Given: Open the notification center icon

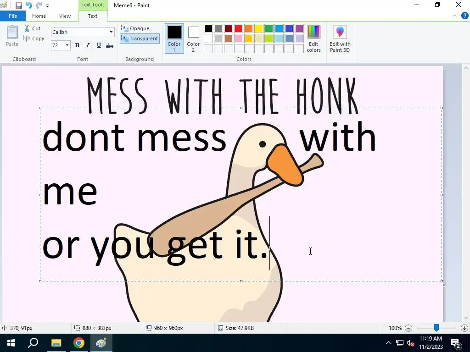Looking at the screenshot, I should tap(456, 343).
